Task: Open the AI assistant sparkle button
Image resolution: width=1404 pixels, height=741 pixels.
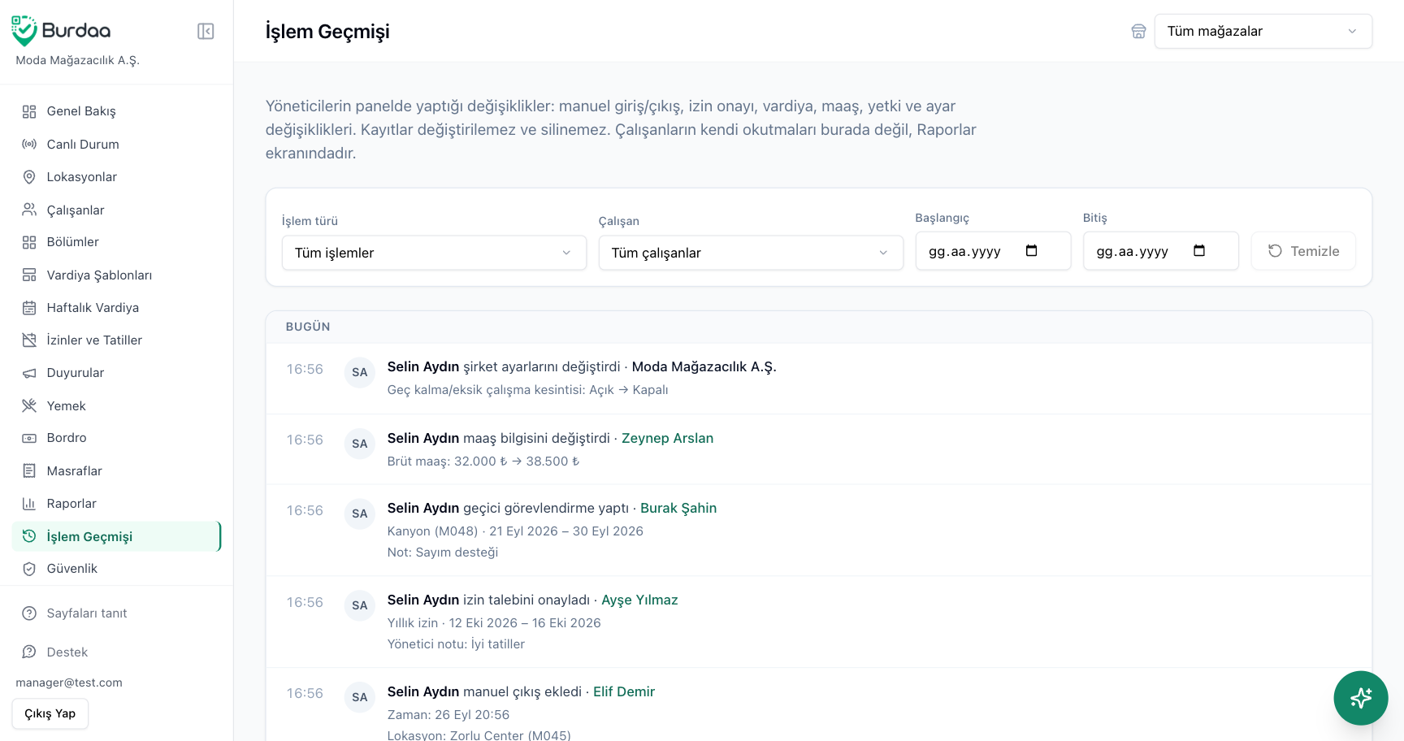Action: (1360, 697)
